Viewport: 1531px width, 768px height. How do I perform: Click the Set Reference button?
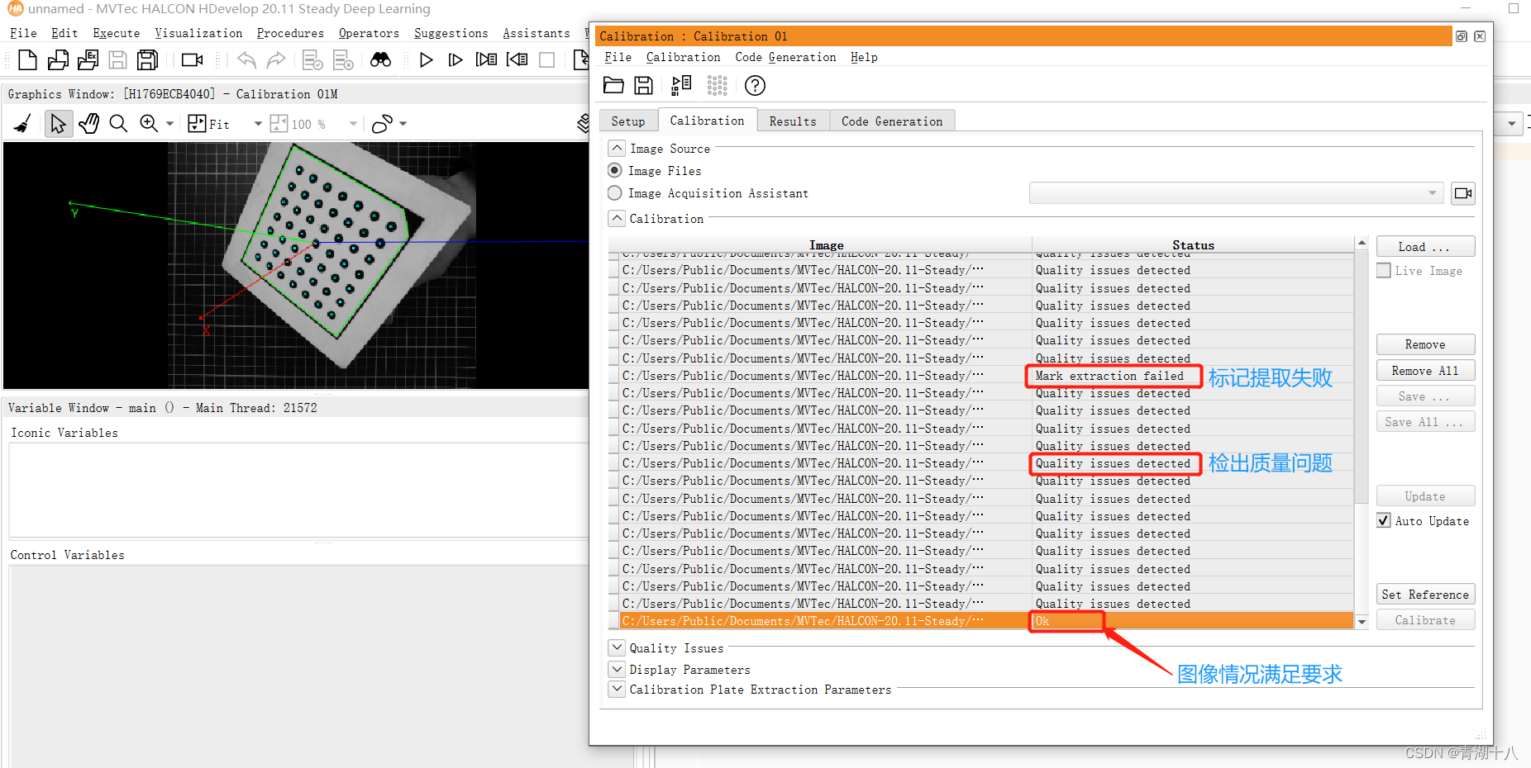pos(1425,595)
